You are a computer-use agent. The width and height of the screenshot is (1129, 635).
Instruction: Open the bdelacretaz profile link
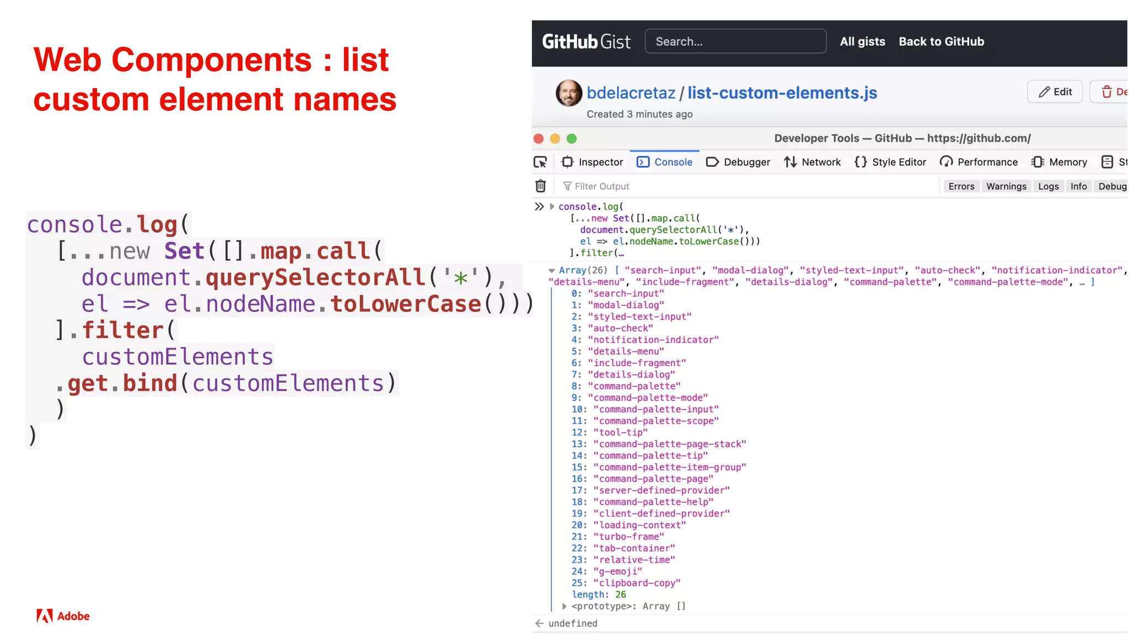[x=631, y=93]
